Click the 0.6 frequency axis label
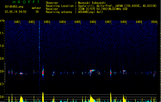161x102 pixels. pyautogui.click(x=2, y=97)
